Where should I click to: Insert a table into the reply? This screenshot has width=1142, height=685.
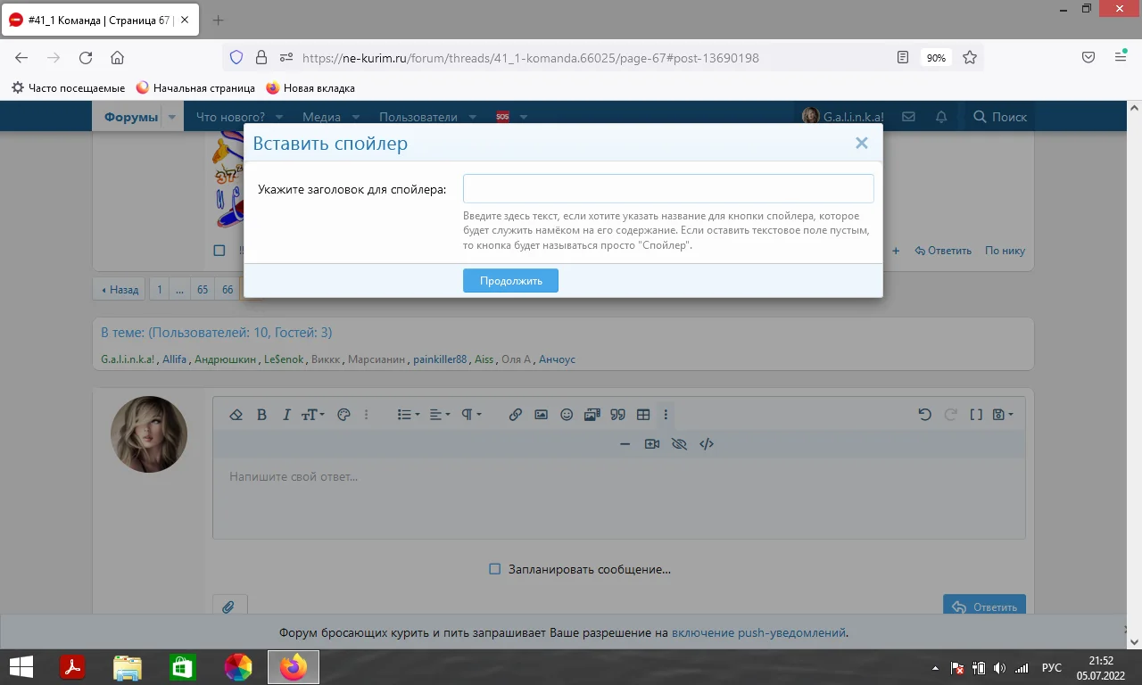643,415
